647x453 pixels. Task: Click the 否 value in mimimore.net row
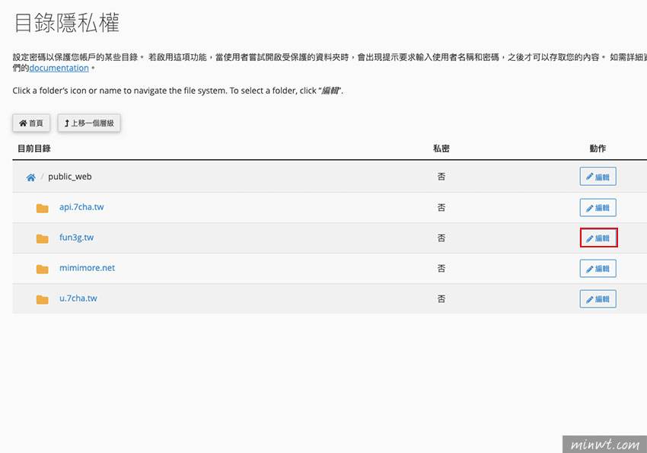coord(441,269)
